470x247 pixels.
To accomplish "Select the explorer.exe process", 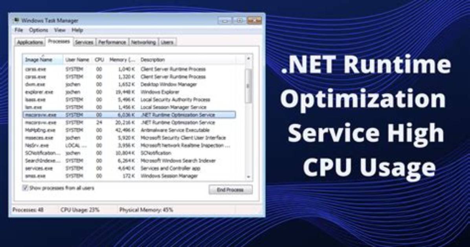I will tap(129, 92).
